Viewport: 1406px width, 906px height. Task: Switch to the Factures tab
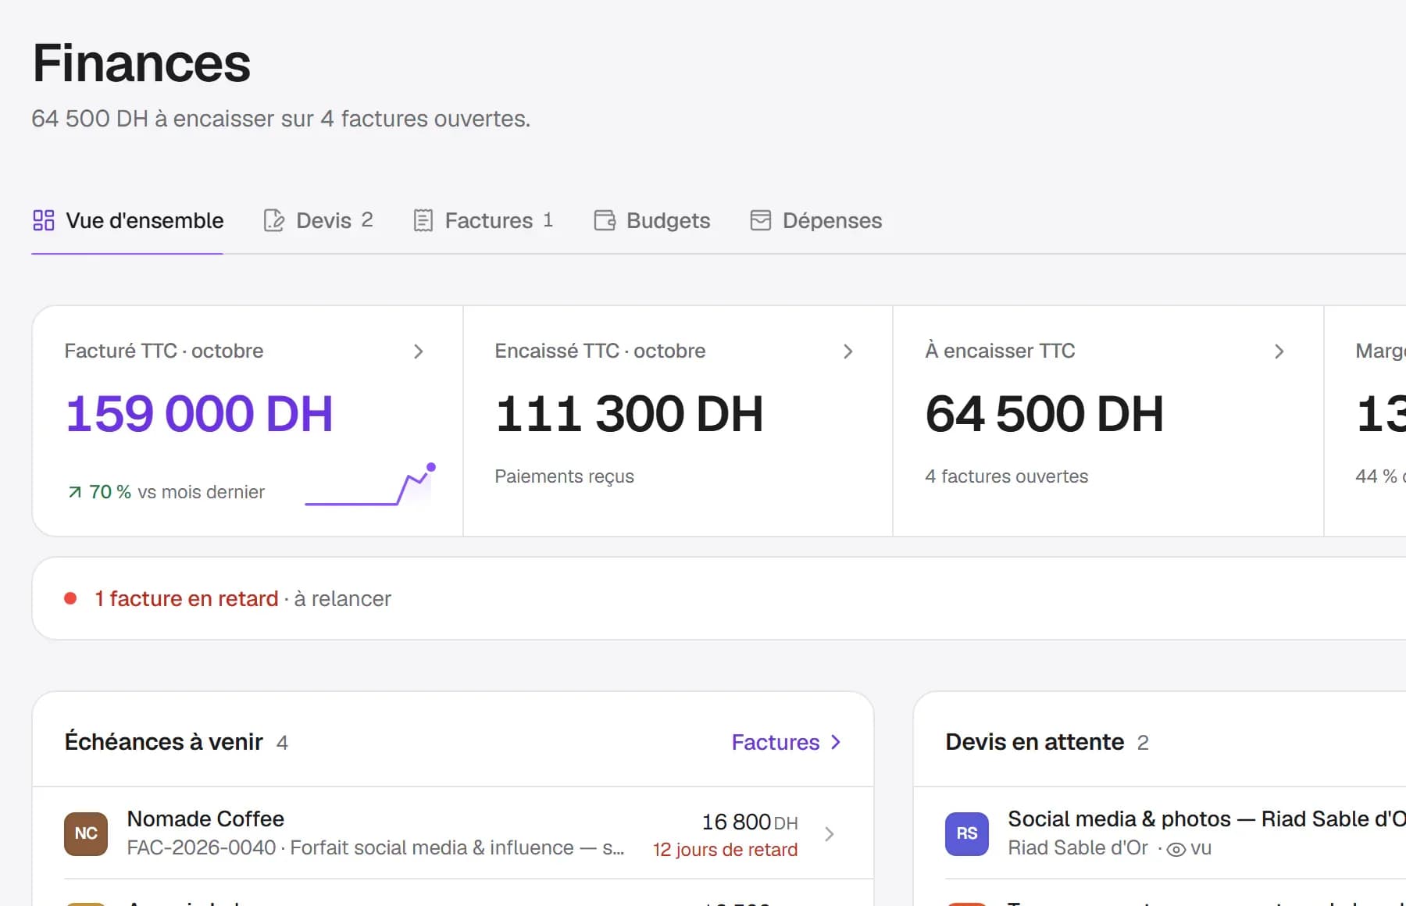(x=484, y=221)
